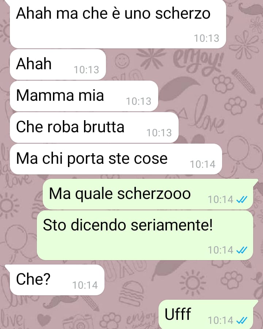This screenshot has width=263, height=329.
Task: Click the 10:13 timestamp of 'Che roba brutta'
Action: (x=159, y=133)
